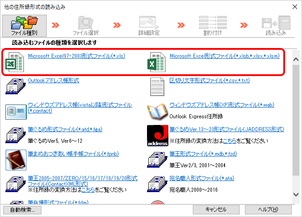Open Microsoft Excel97-2003形式ファイル(*.xls) link

point(77,56)
